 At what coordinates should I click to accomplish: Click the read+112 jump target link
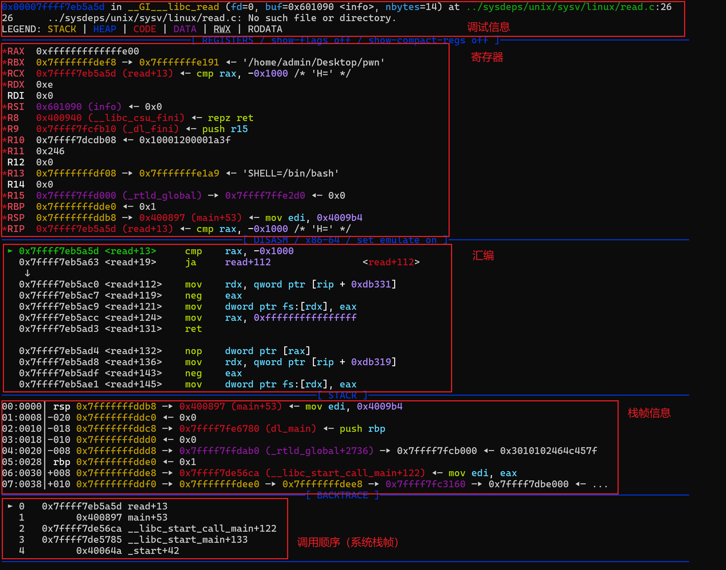click(x=391, y=262)
